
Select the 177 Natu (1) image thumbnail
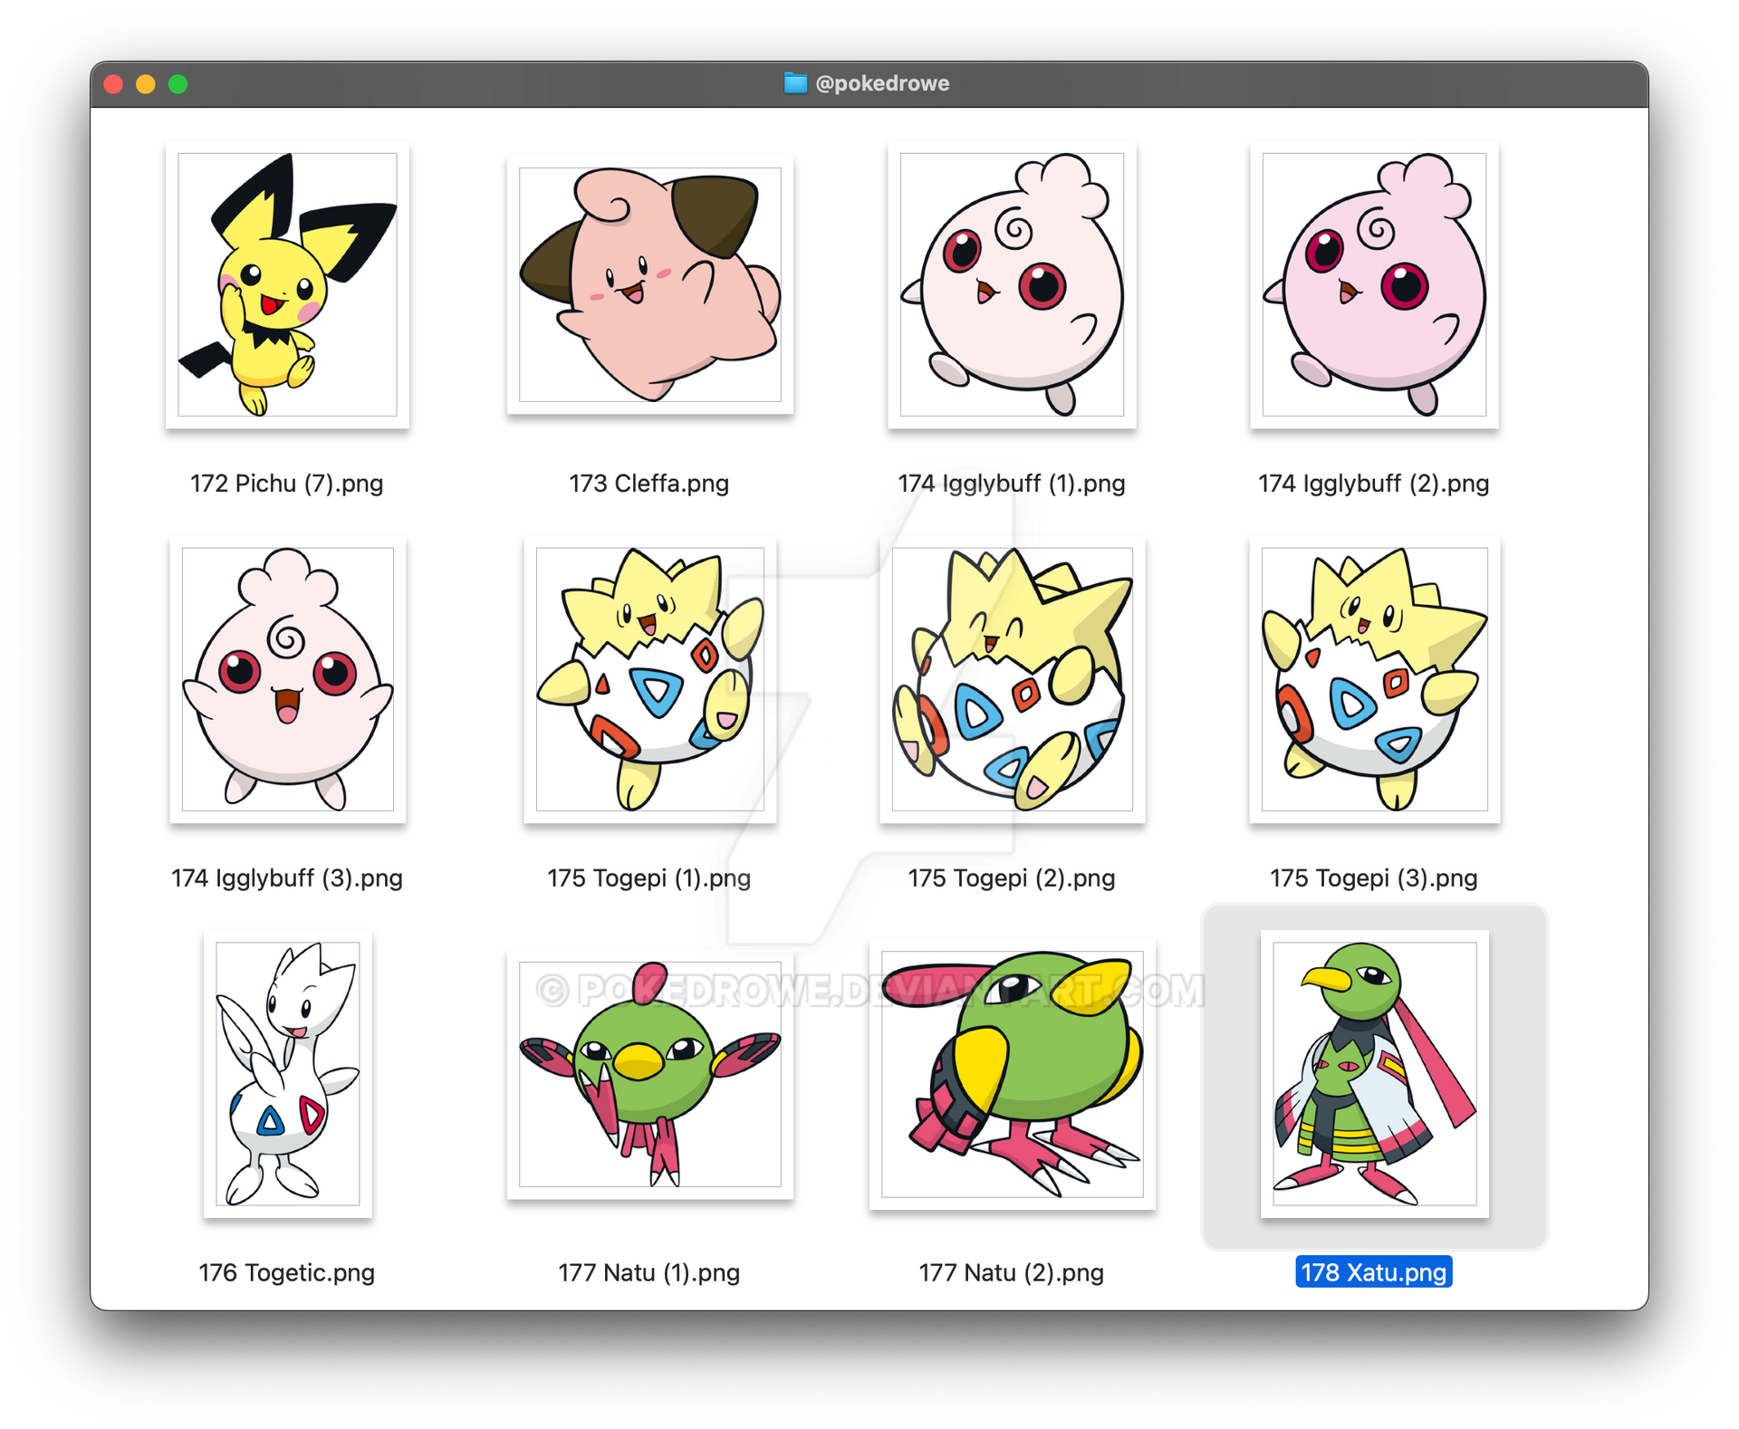tap(649, 1074)
